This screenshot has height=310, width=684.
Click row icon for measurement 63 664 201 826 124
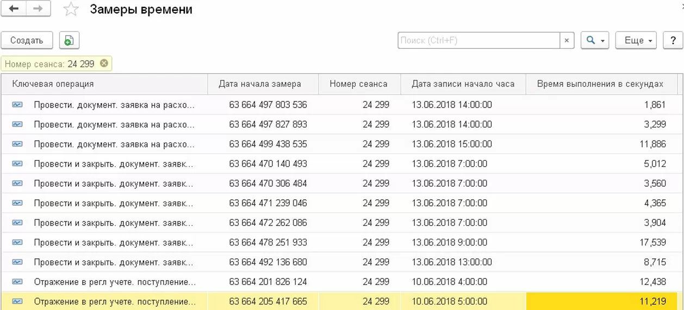coord(17,282)
